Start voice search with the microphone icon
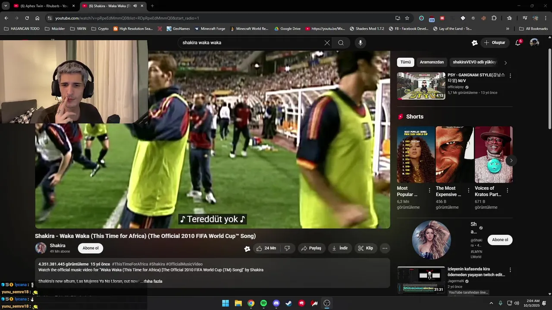The image size is (552, 310). pyautogui.click(x=360, y=43)
